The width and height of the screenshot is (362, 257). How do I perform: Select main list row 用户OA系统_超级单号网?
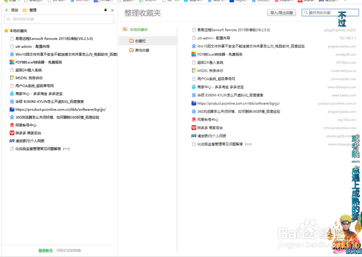[x=274, y=79]
